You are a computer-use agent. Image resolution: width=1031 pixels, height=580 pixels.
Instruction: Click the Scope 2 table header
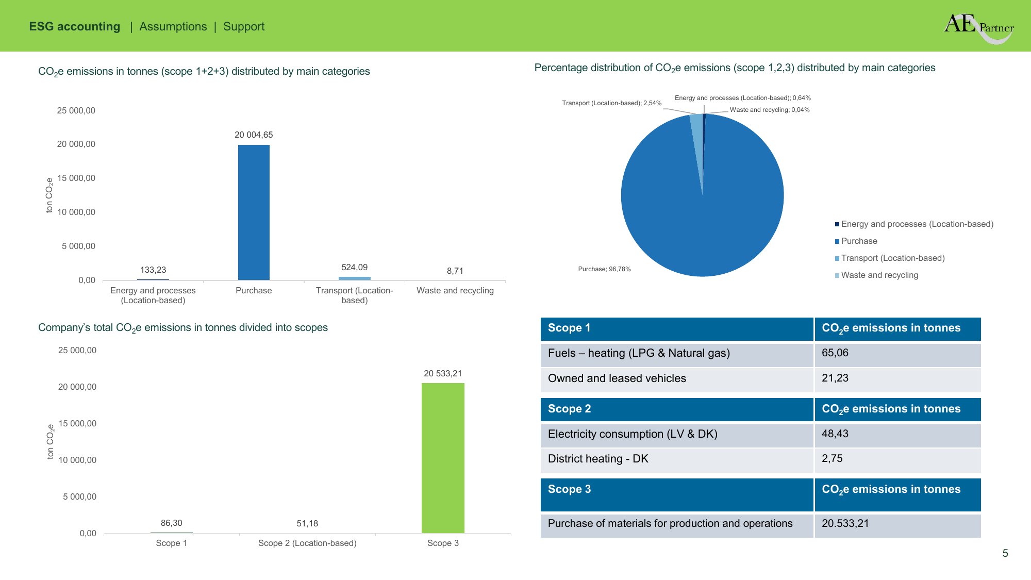point(677,410)
